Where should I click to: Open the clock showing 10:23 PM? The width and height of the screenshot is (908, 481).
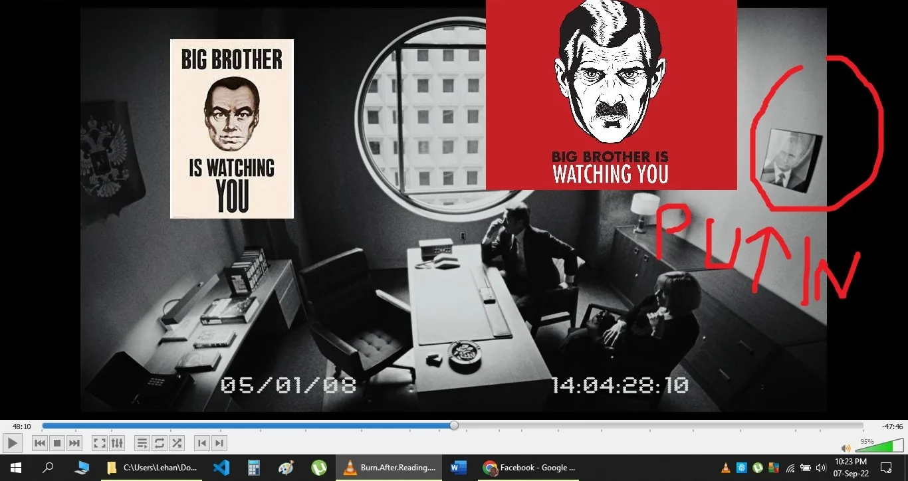(851, 468)
